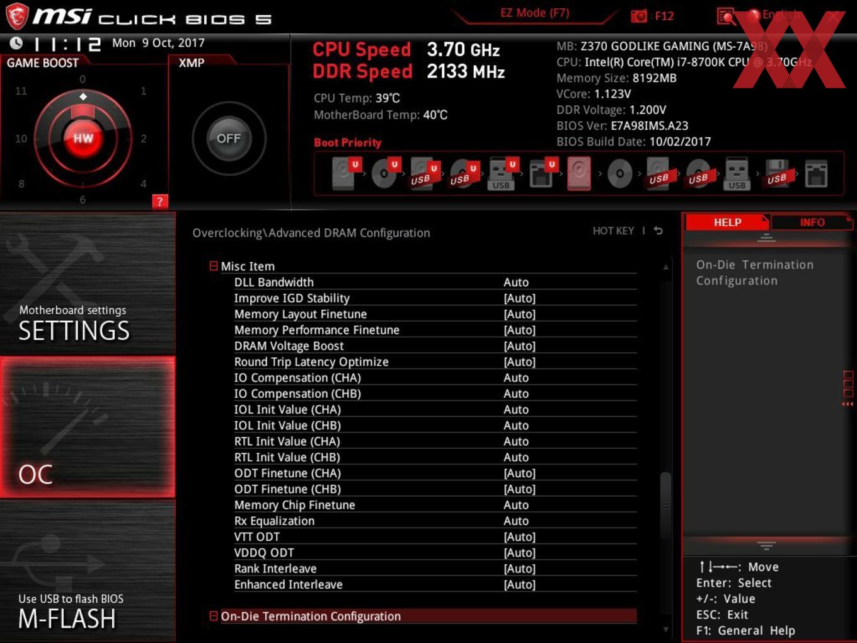
Task: Select the UEFI hard disk boot device icon
Action: [346, 173]
